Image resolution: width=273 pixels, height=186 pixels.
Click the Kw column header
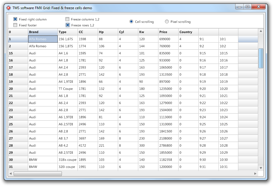tap(148, 32)
